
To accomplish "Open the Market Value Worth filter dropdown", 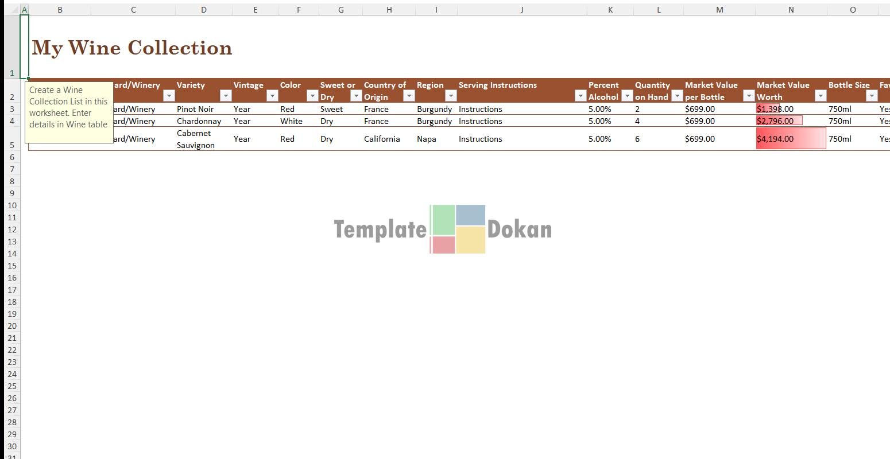I will [x=821, y=96].
